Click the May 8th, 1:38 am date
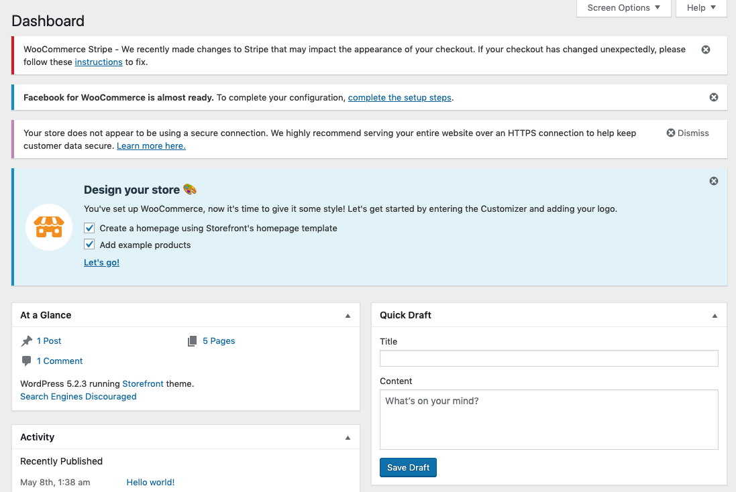The width and height of the screenshot is (736, 492). tap(55, 482)
